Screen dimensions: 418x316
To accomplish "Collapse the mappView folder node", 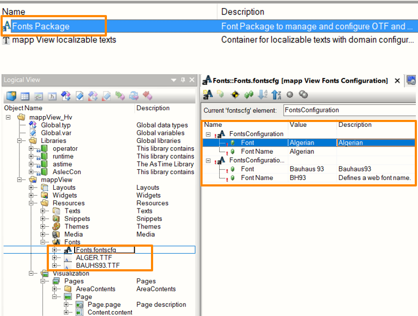I will pyautogui.click(x=19, y=179).
